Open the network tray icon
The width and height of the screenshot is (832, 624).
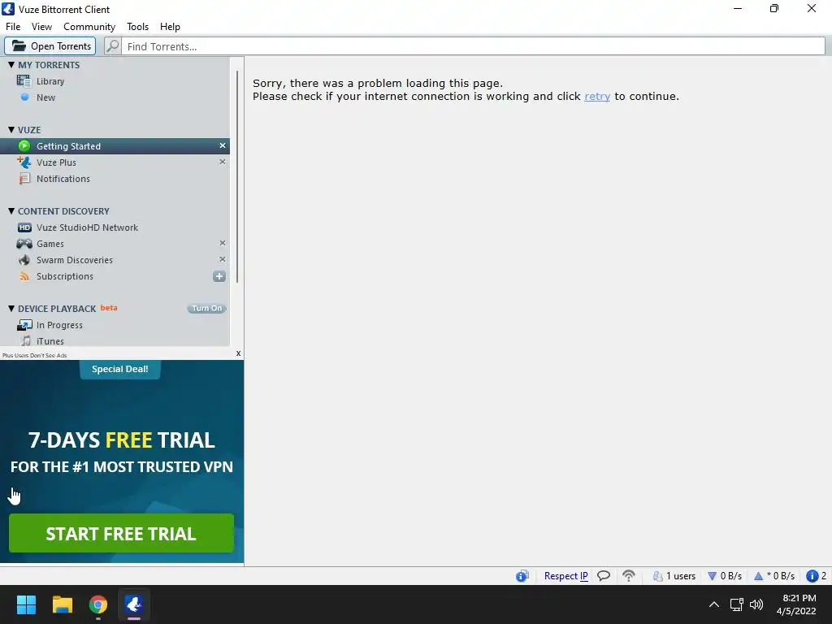pyautogui.click(x=736, y=604)
